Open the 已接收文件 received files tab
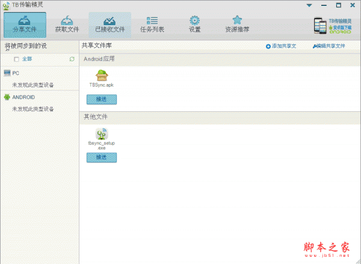Image resolution: width=361 pixels, height=264 pixels. click(110, 25)
